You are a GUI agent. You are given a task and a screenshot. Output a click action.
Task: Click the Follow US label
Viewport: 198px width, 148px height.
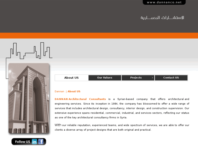(23, 142)
